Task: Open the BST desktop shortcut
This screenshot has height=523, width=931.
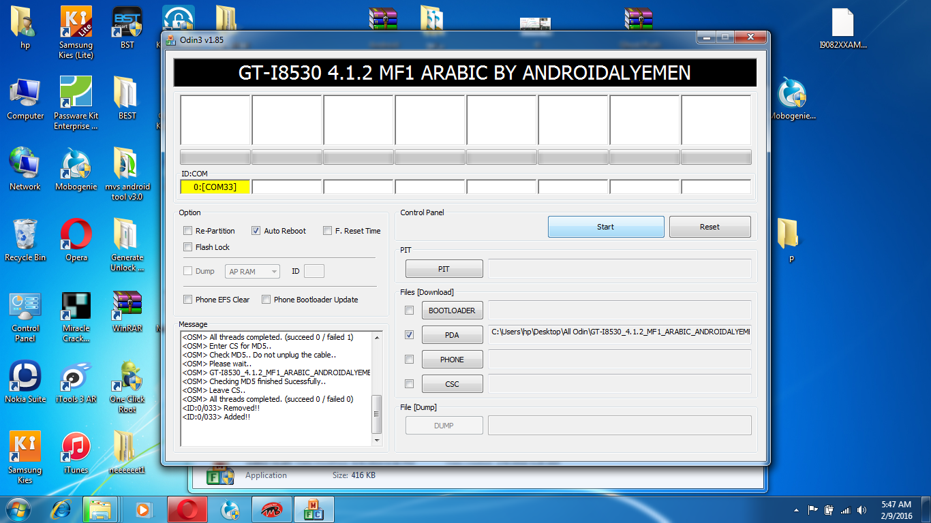Action: click(x=127, y=27)
